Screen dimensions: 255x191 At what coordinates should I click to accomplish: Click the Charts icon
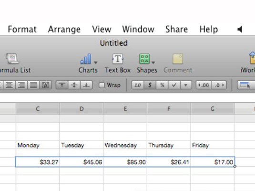[86, 59]
